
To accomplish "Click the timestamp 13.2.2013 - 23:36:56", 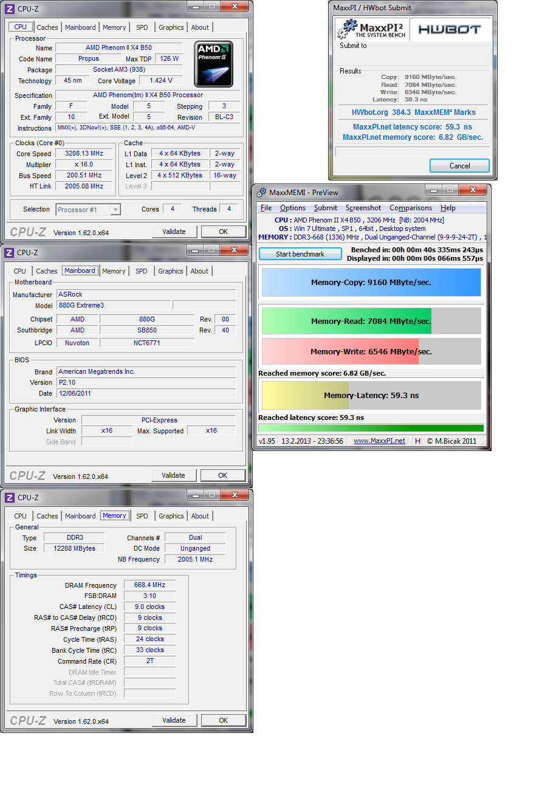I will click(x=312, y=441).
